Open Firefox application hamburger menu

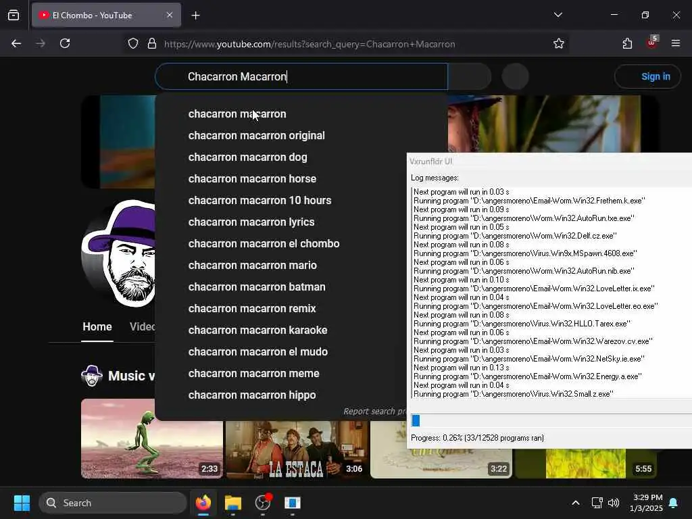pyautogui.click(x=676, y=43)
